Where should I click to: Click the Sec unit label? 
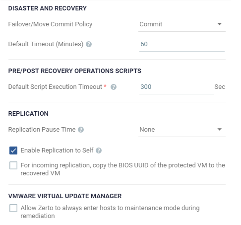(220, 87)
